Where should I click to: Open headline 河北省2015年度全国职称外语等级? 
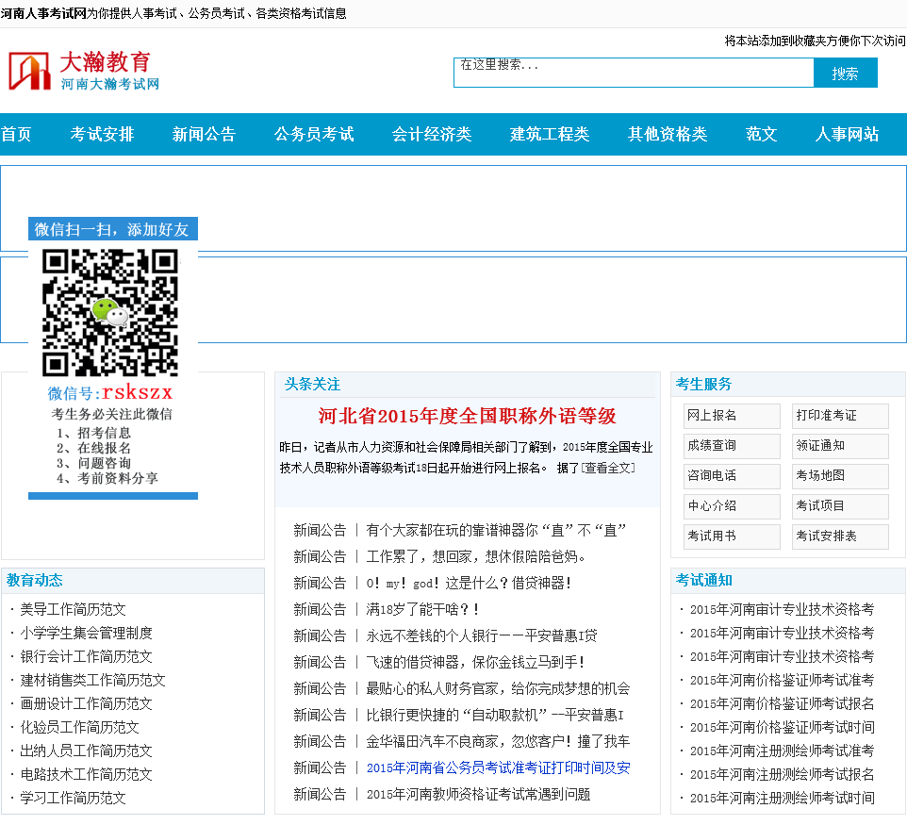tap(467, 416)
